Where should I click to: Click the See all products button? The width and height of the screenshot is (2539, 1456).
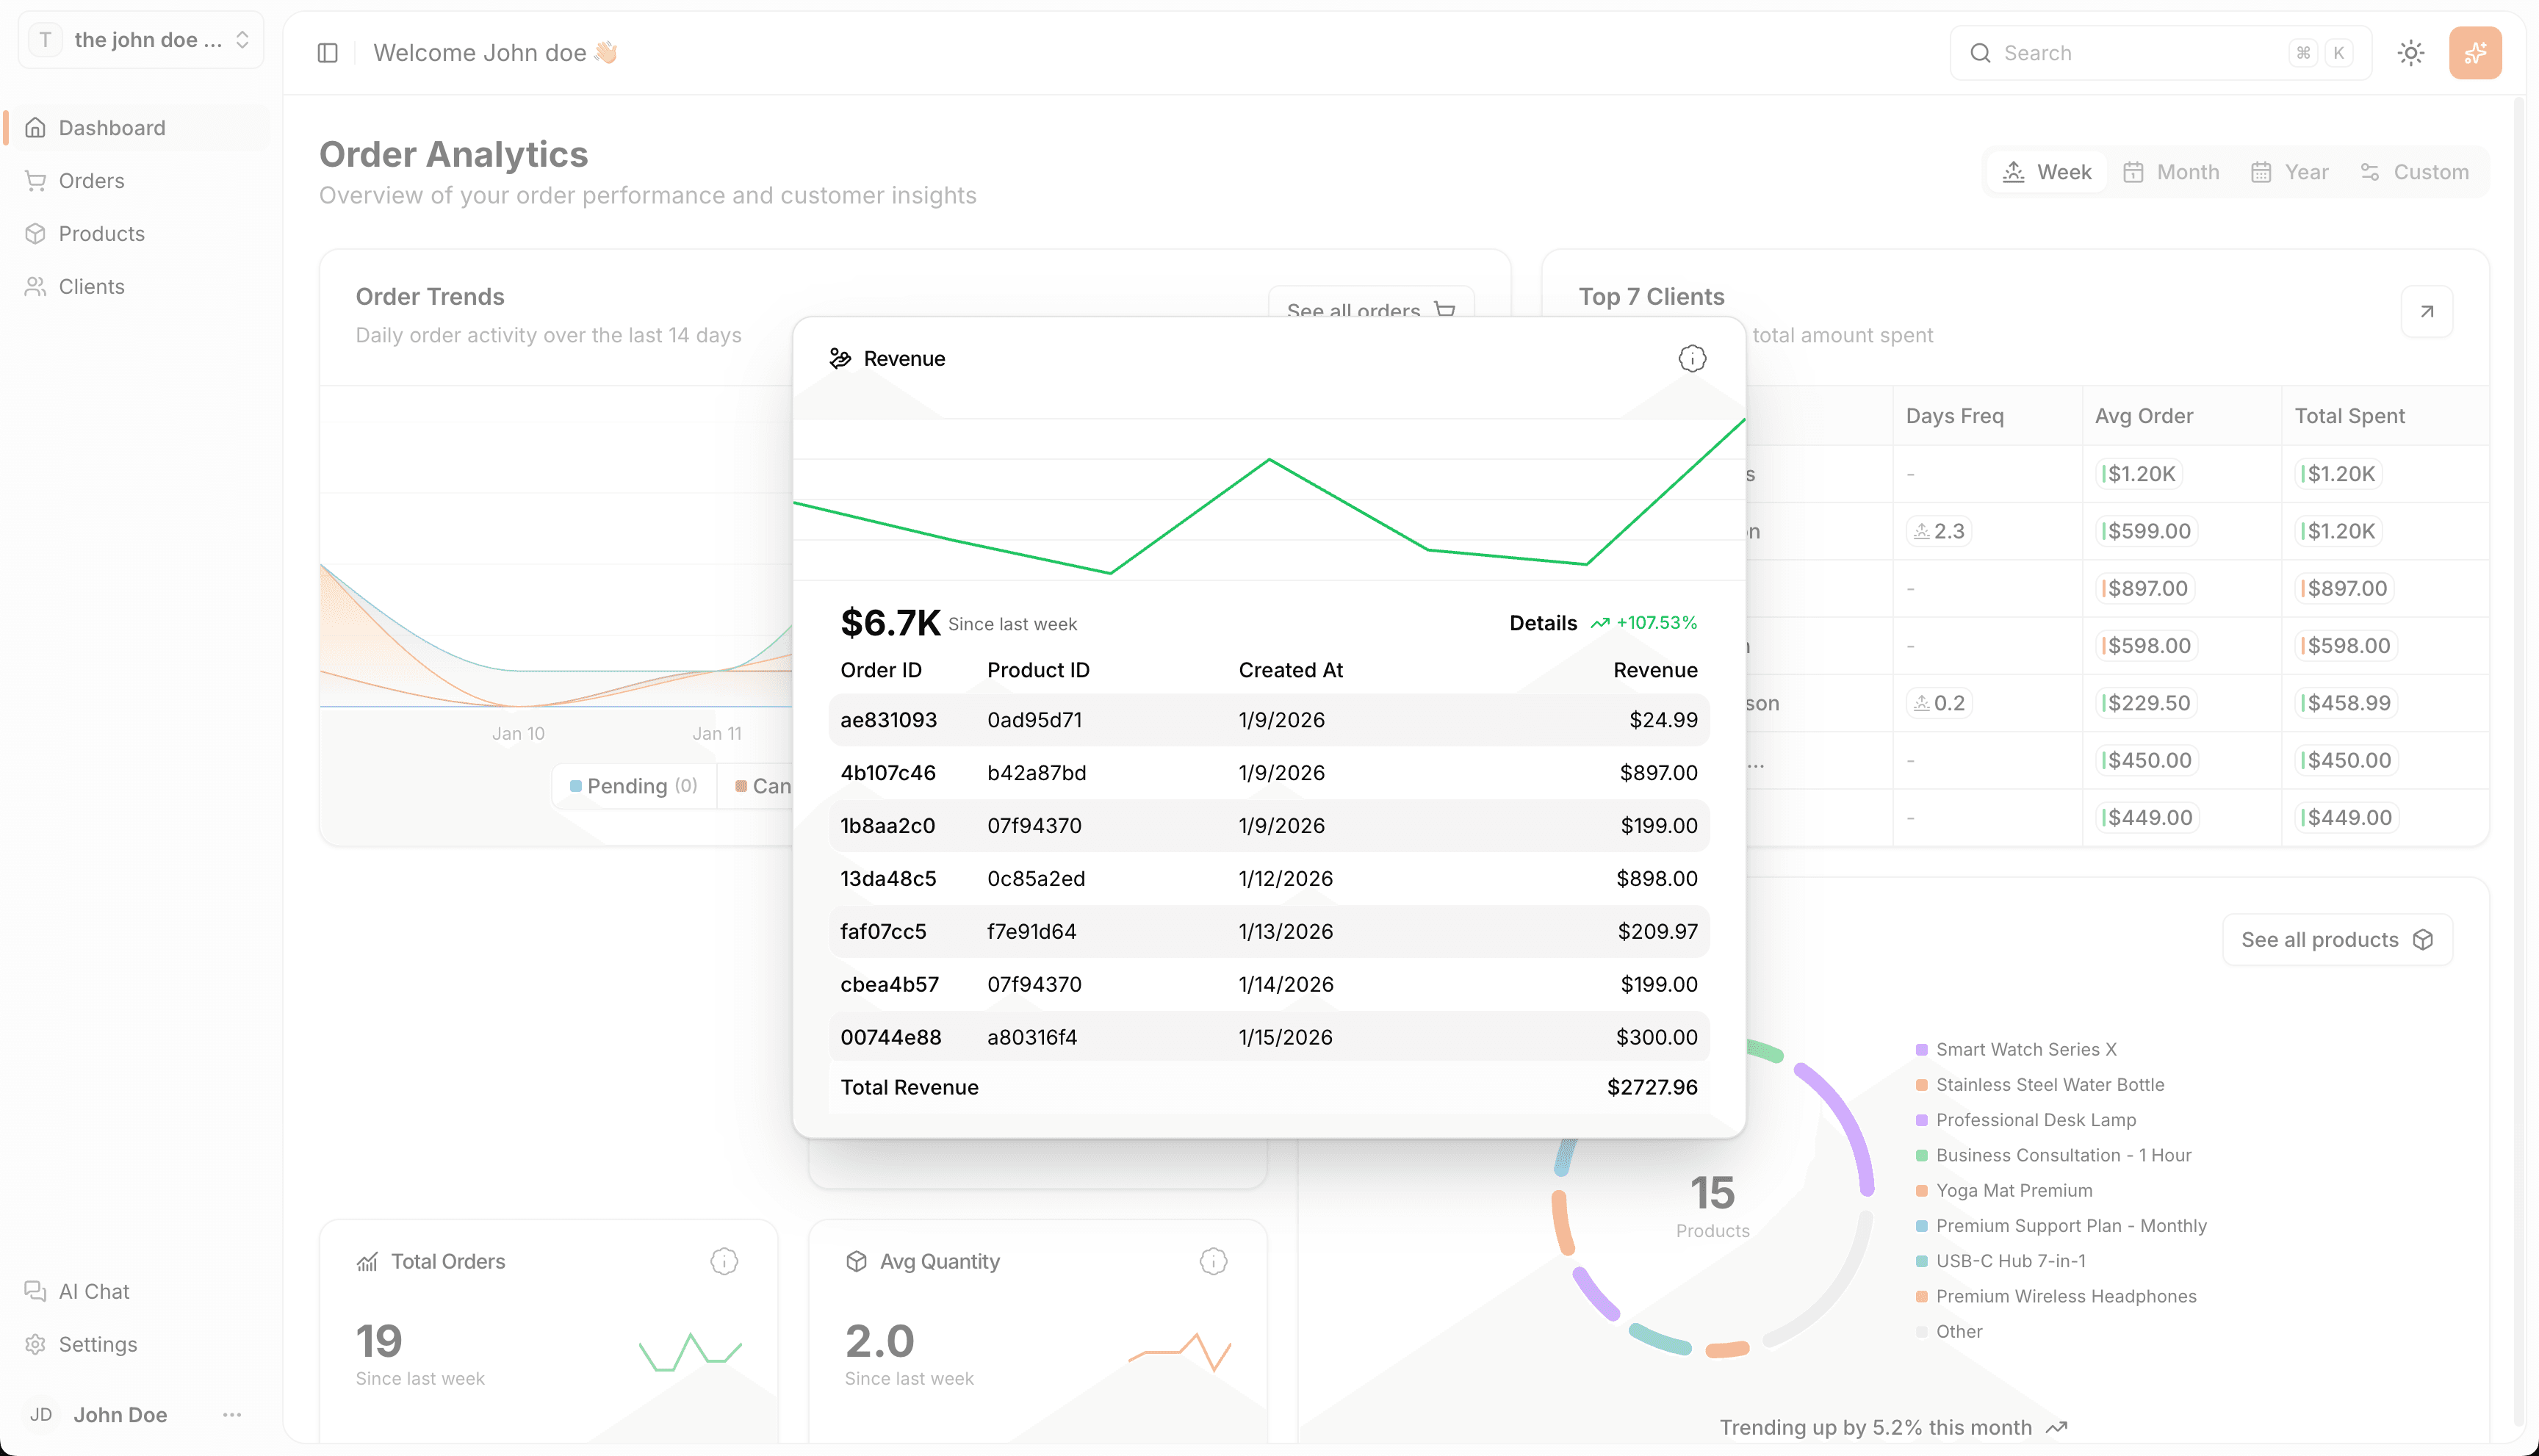tap(2336, 939)
